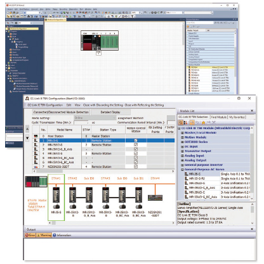The height and width of the screenshot is (264, 264).
Task: Click the row 7 NZ2GN2S1-32DT device icon in table
Action: coord(36,167)
